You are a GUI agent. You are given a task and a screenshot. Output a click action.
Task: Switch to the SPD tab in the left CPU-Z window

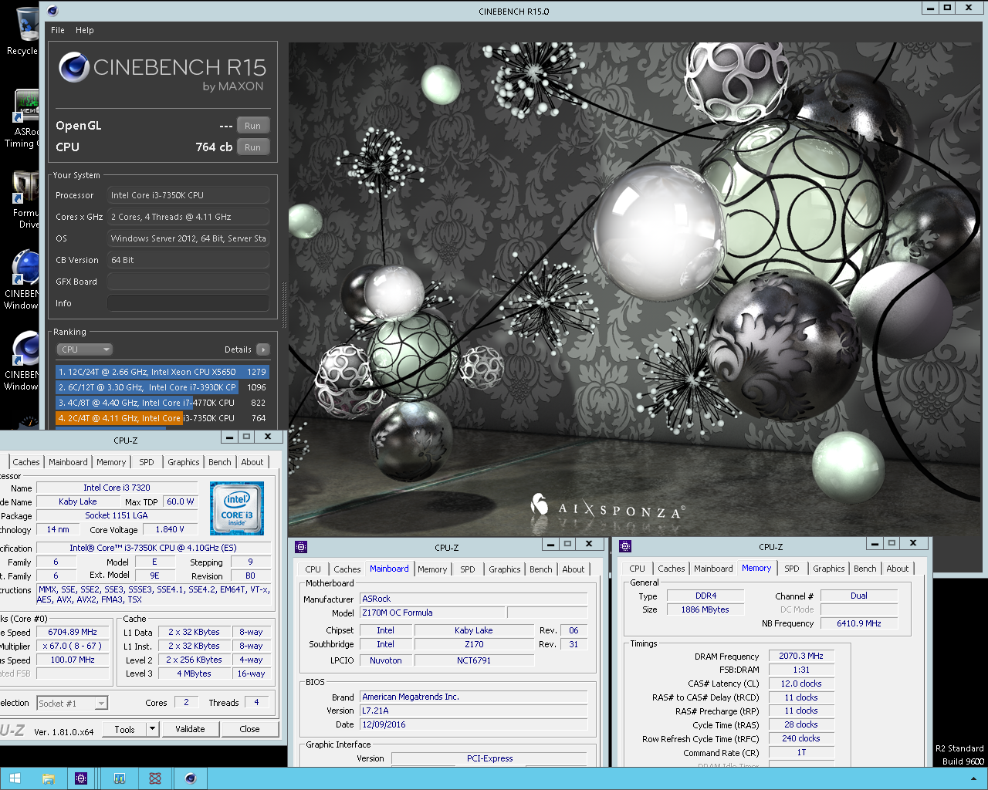pos(147,462)
